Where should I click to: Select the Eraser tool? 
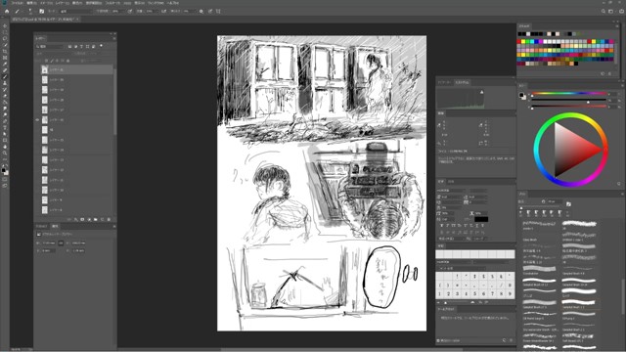tap(5, 96)
